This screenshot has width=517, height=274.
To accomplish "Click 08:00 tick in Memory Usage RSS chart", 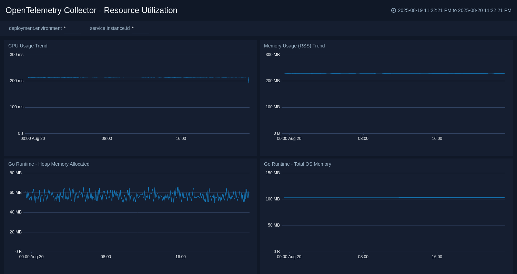I will click(x=363, y=139).
